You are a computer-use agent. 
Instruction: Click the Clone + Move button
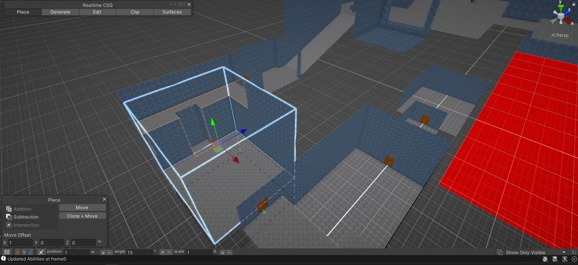82,216
